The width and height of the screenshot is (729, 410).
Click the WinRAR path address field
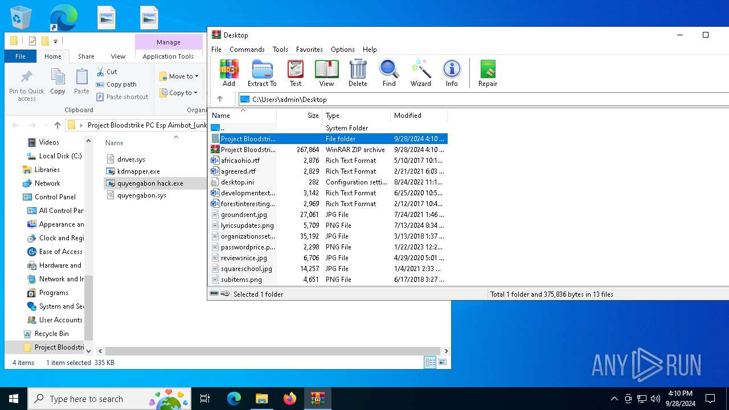(x=483, y=99)
